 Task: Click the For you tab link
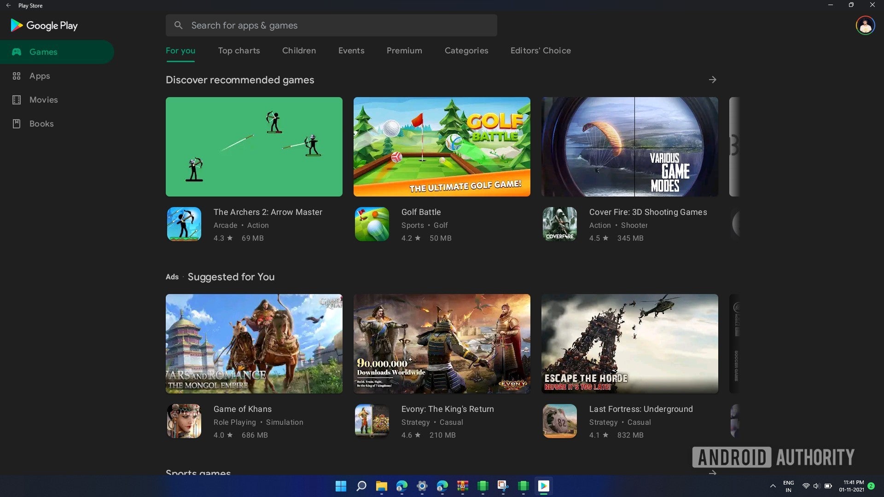[180, 50]
